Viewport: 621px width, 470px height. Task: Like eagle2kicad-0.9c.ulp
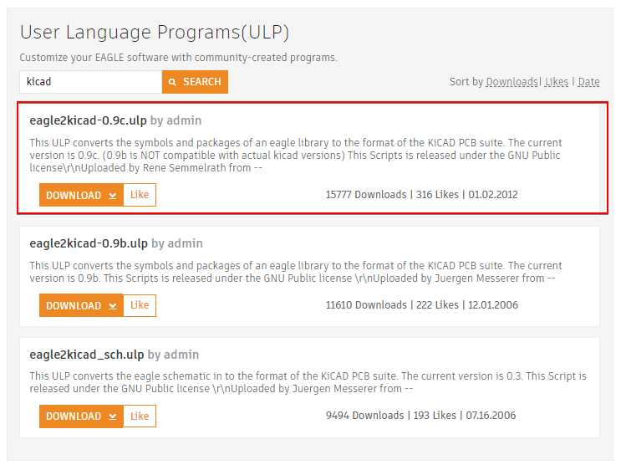(140, 195)
